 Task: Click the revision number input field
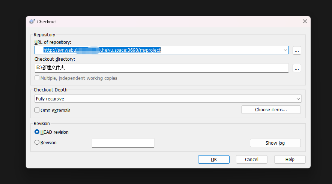[123, 143]
